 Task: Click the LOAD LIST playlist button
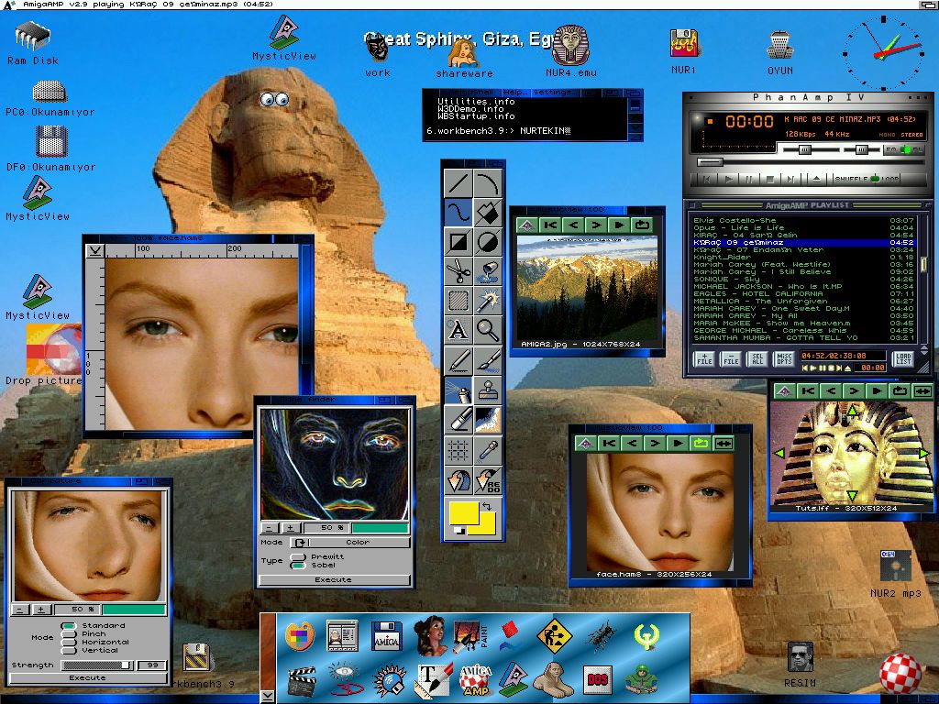tap(903, 359)
